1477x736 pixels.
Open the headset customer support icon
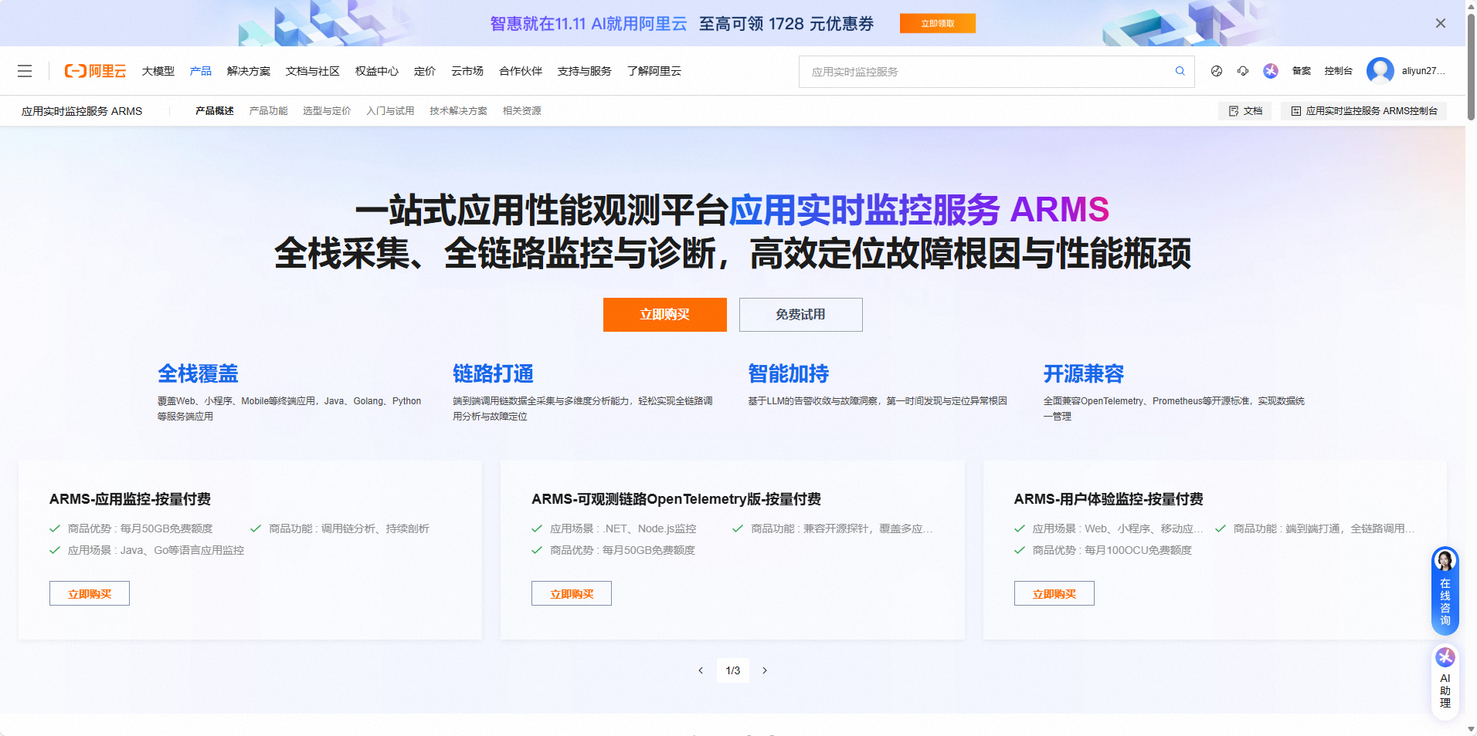1243,71
